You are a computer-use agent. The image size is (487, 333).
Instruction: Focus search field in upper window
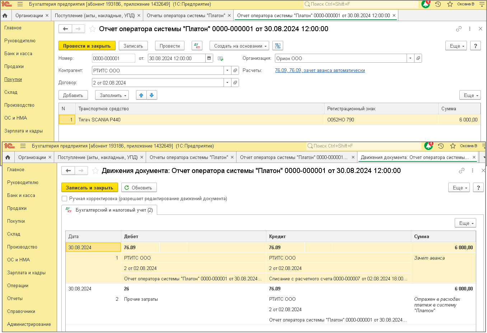[x=361, y=4]
